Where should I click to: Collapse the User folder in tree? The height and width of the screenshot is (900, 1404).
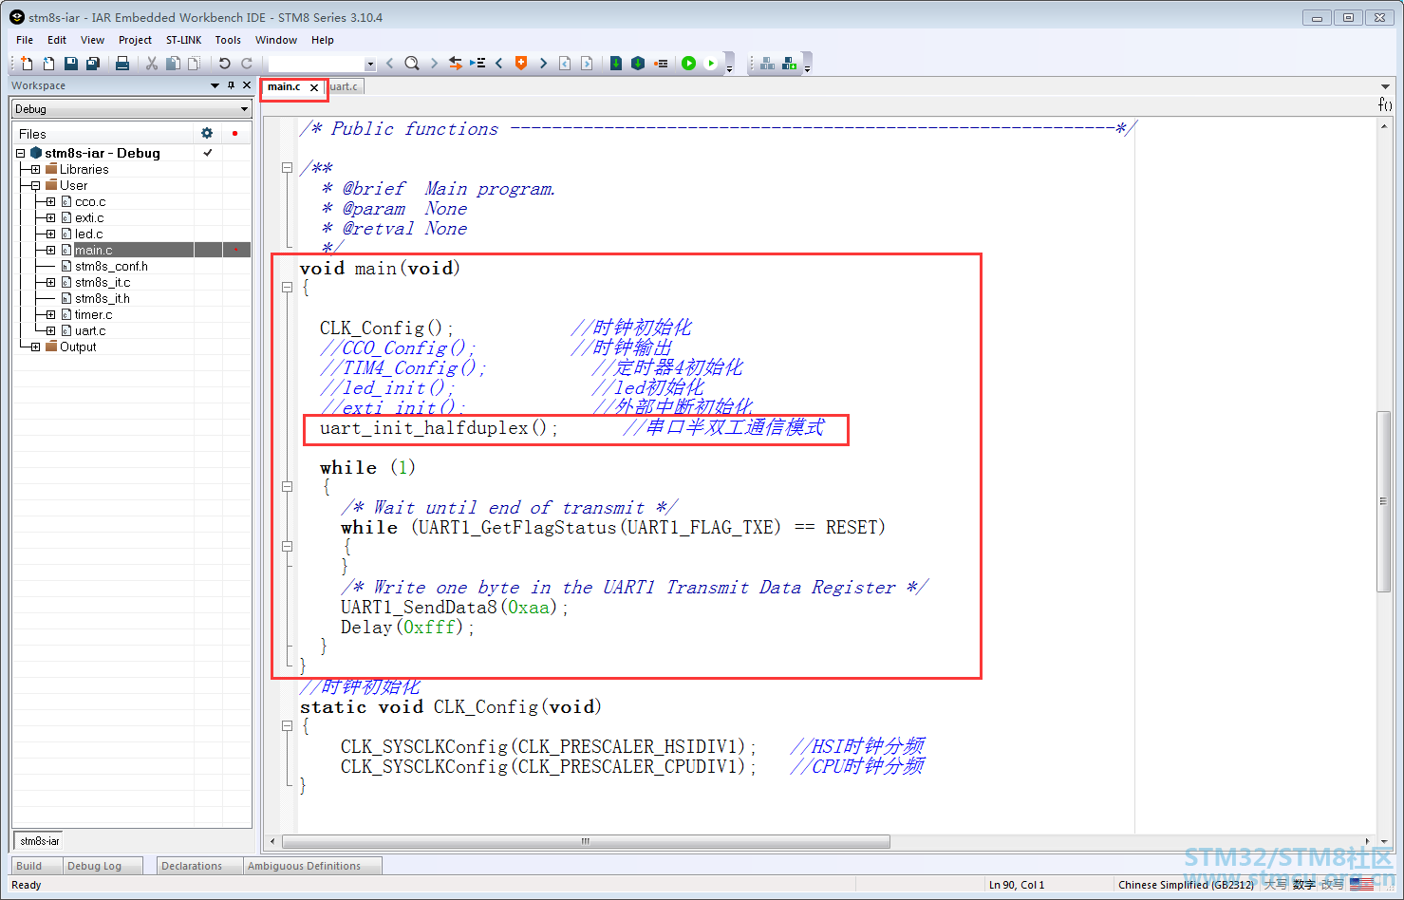(x=36, y=186)
